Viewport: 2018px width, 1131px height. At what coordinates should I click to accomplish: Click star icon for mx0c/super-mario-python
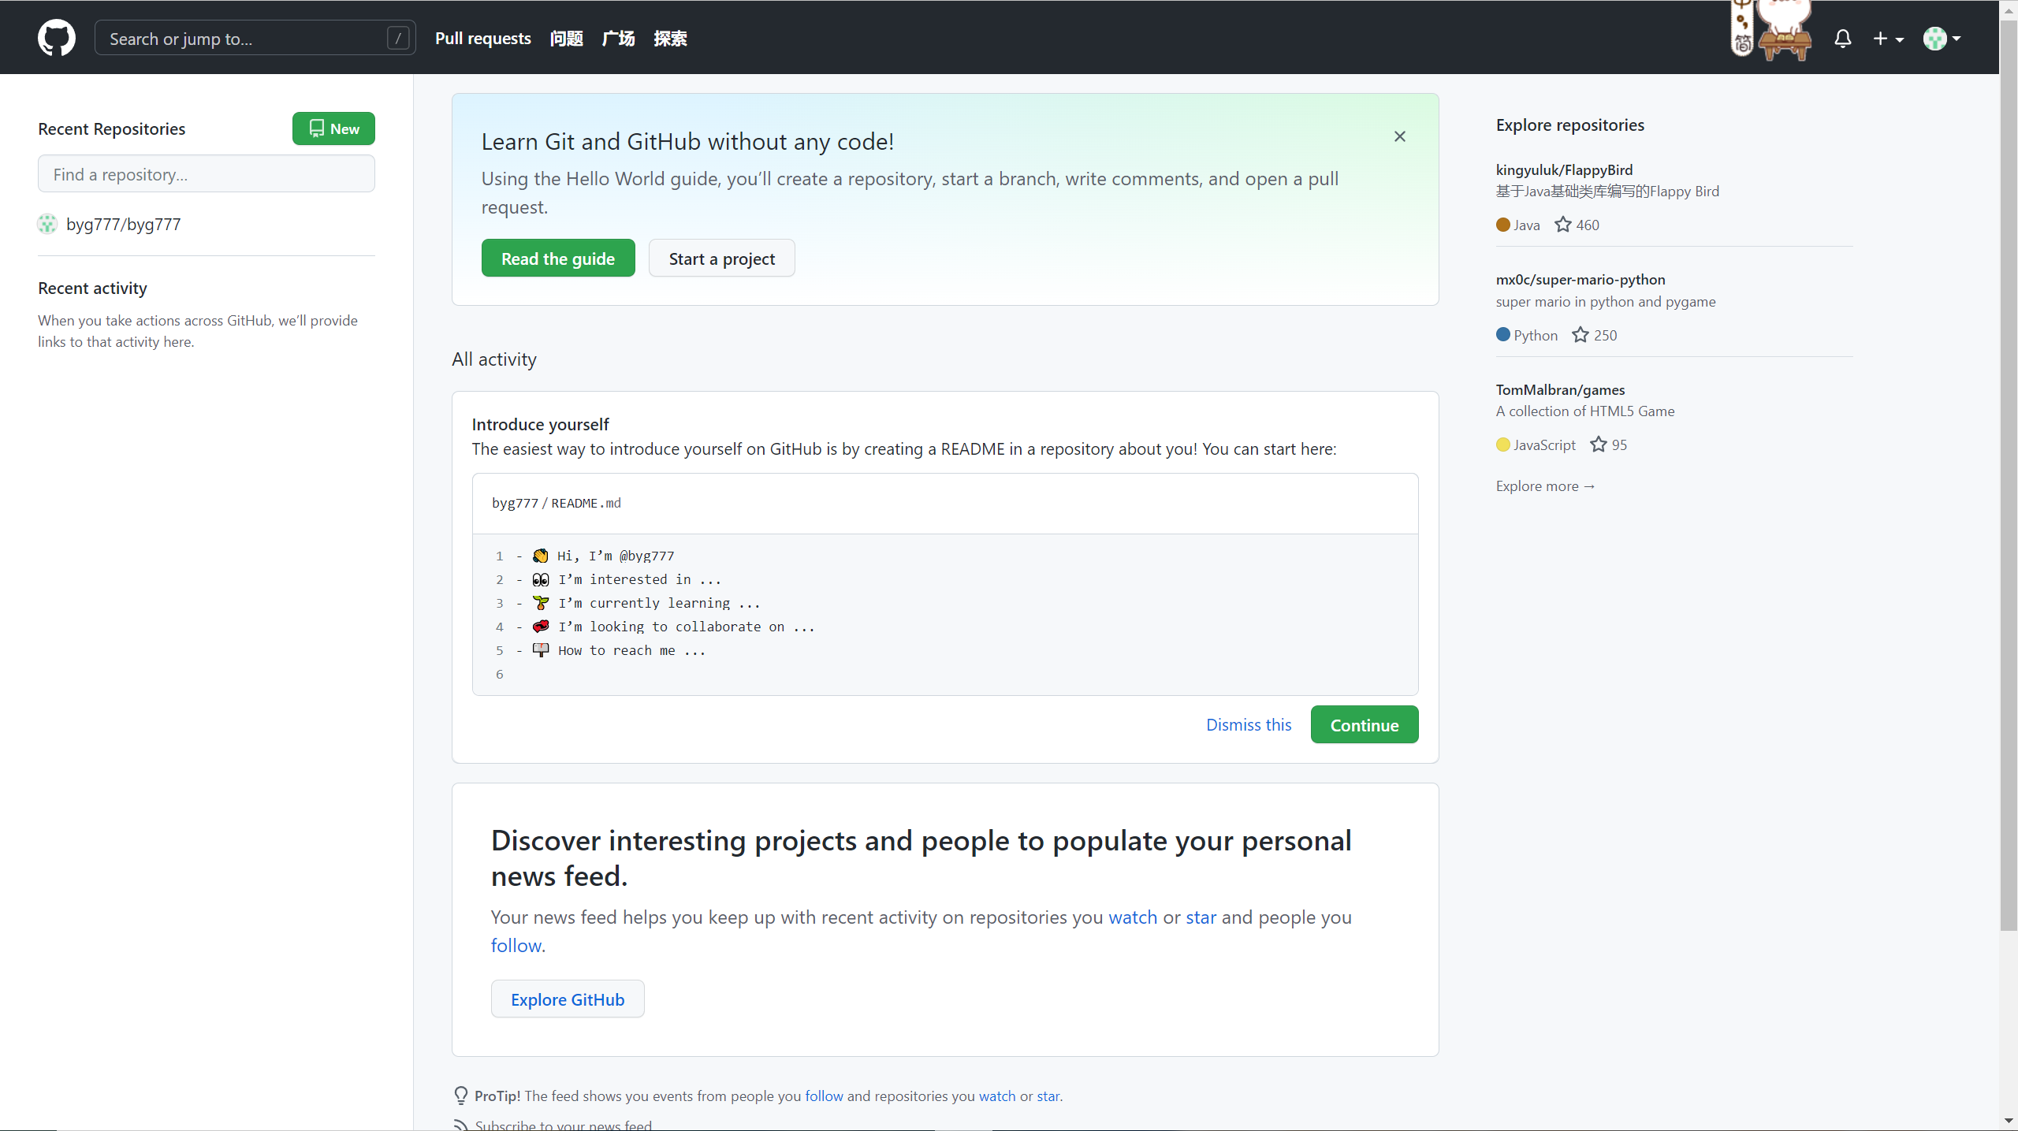coord(1580,335)
